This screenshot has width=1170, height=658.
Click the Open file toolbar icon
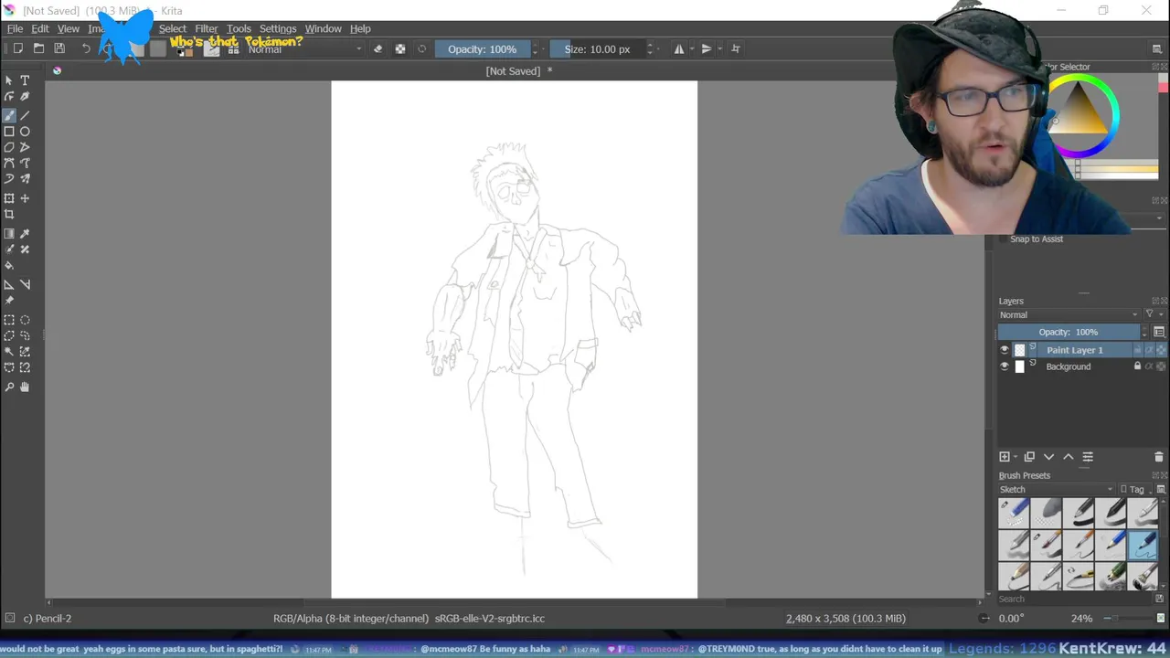38,48
